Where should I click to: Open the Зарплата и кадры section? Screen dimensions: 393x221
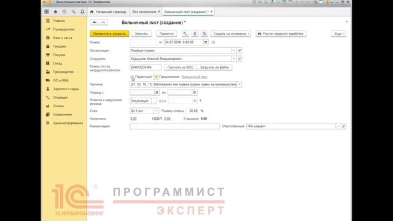click(66, 89)
